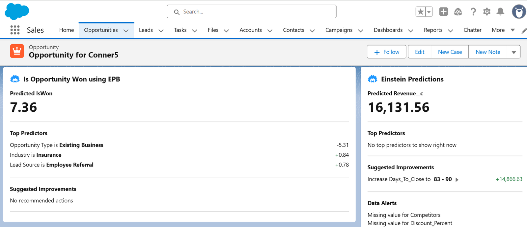Open the Setup gear icon
The height and width of the screenshot is (227, 527).
tap(486, 12)
